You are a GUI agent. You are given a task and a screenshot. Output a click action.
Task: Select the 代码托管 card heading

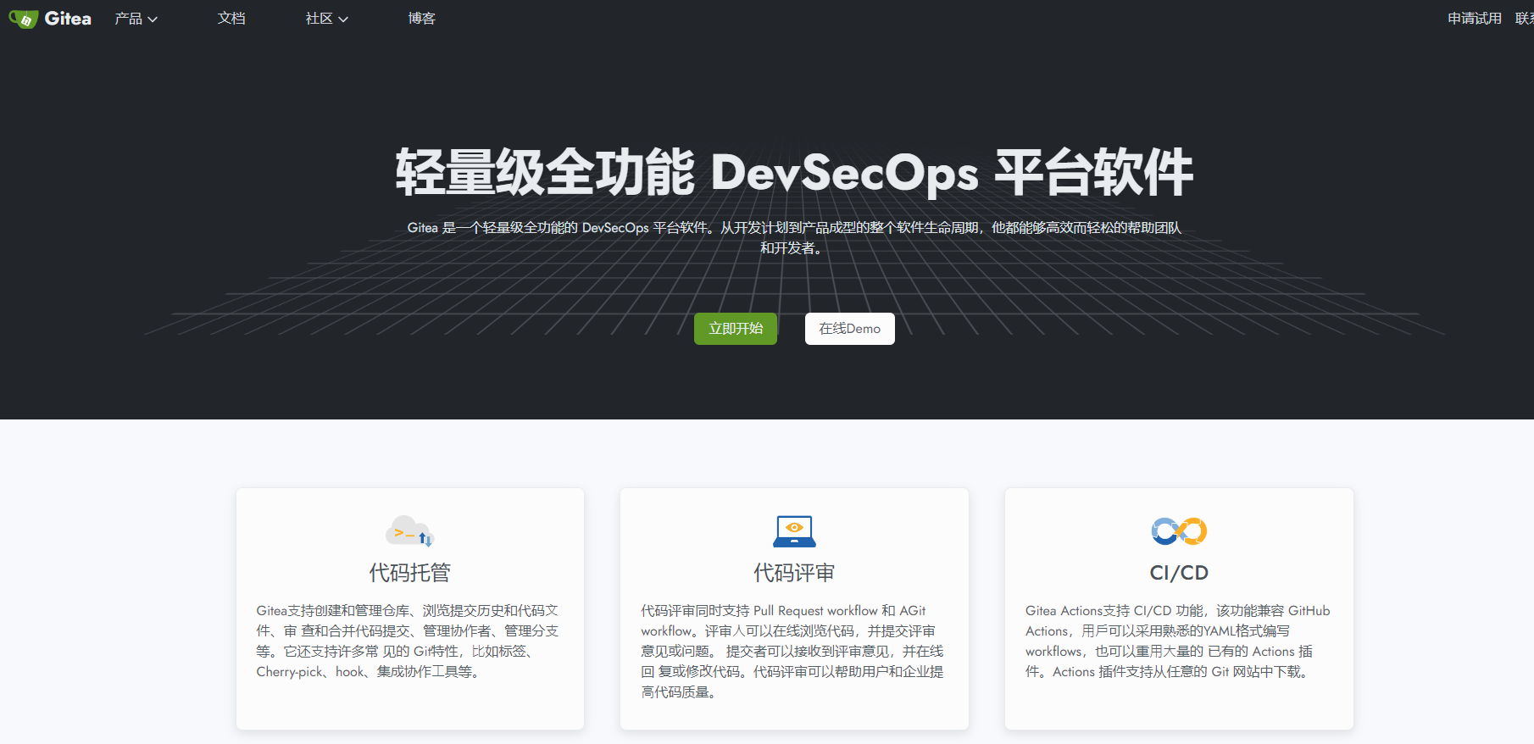click(410, 573)
